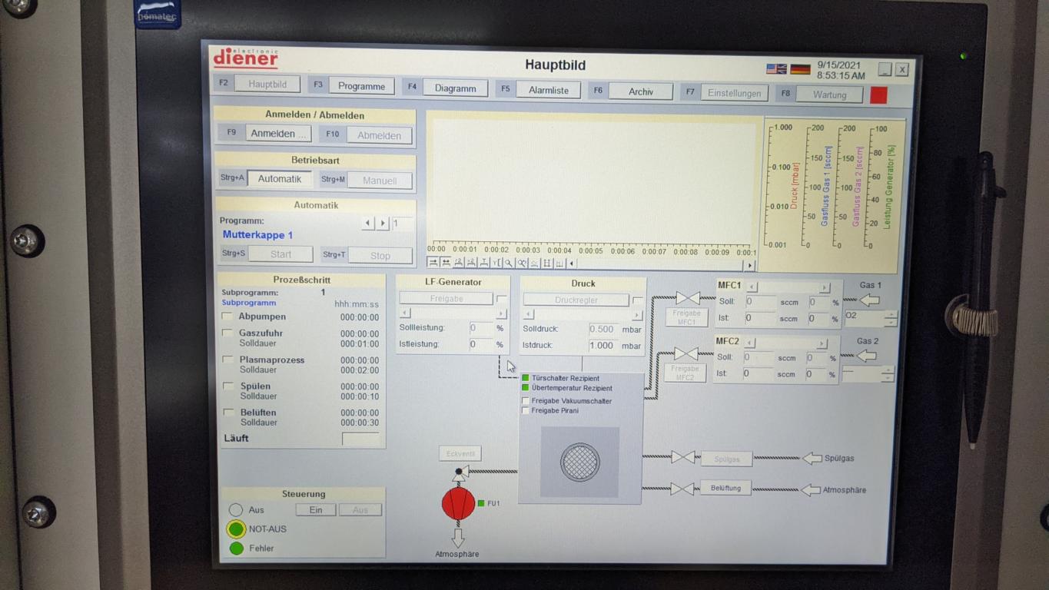Check the Abpumpen process step box
The height and width of the screenshot is (590, 1049).
[x=227, y=315]
